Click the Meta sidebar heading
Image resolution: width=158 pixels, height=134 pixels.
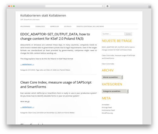coord(106,98)
